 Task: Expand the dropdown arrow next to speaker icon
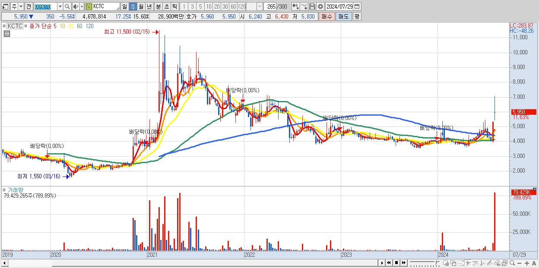[82, 6]
